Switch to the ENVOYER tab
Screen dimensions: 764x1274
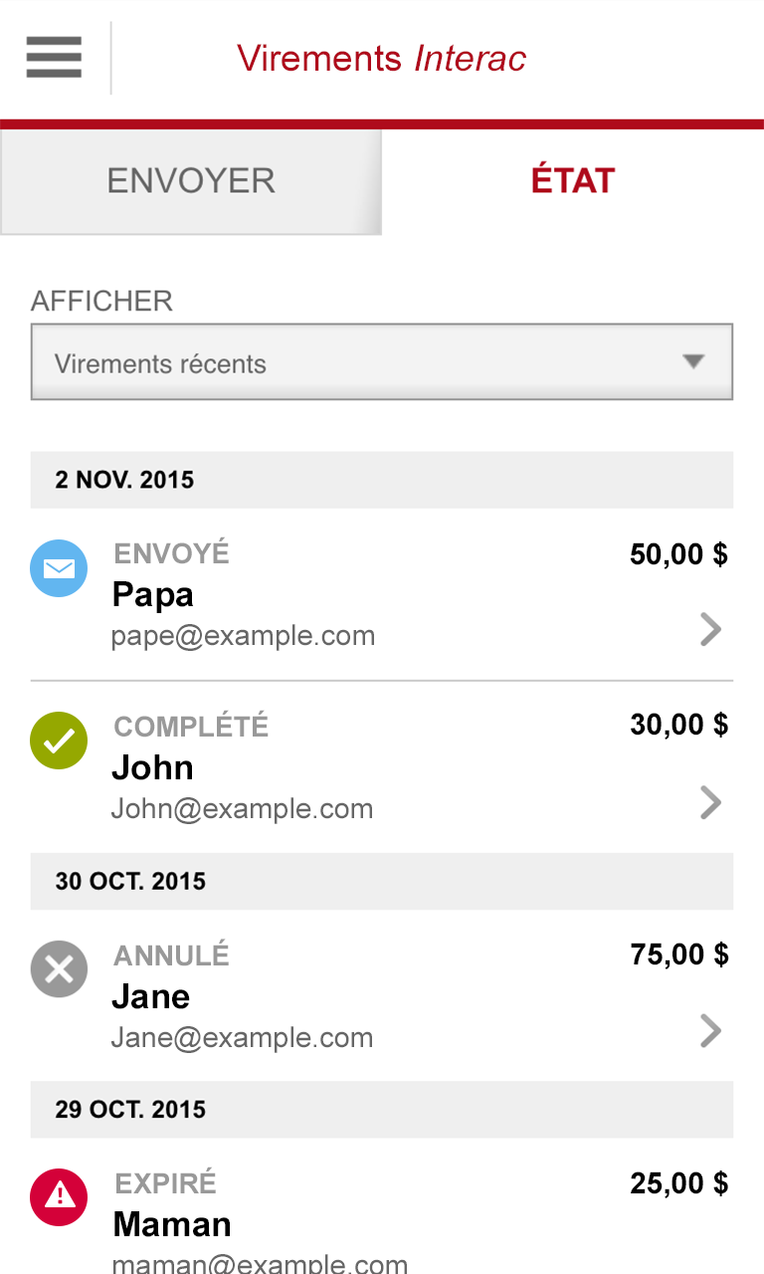point(191,181)
